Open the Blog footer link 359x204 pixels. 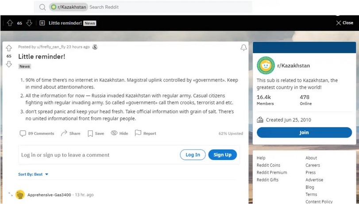[310, 187]
